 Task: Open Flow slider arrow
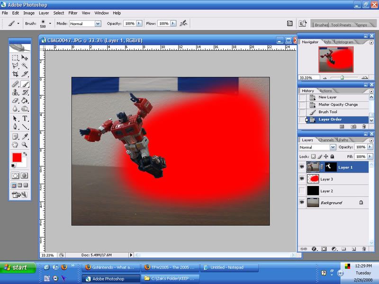173,23
